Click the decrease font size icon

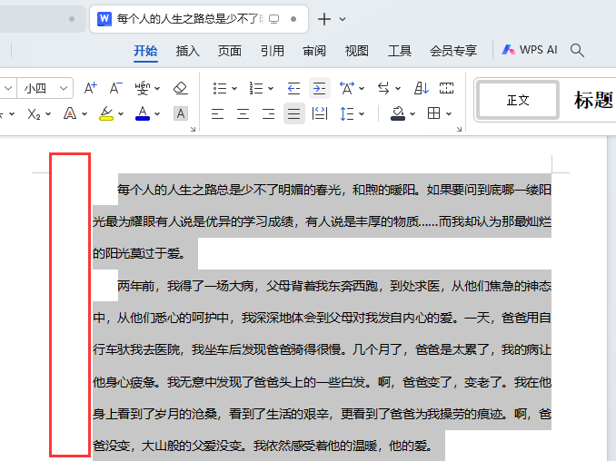click(115, 88)
